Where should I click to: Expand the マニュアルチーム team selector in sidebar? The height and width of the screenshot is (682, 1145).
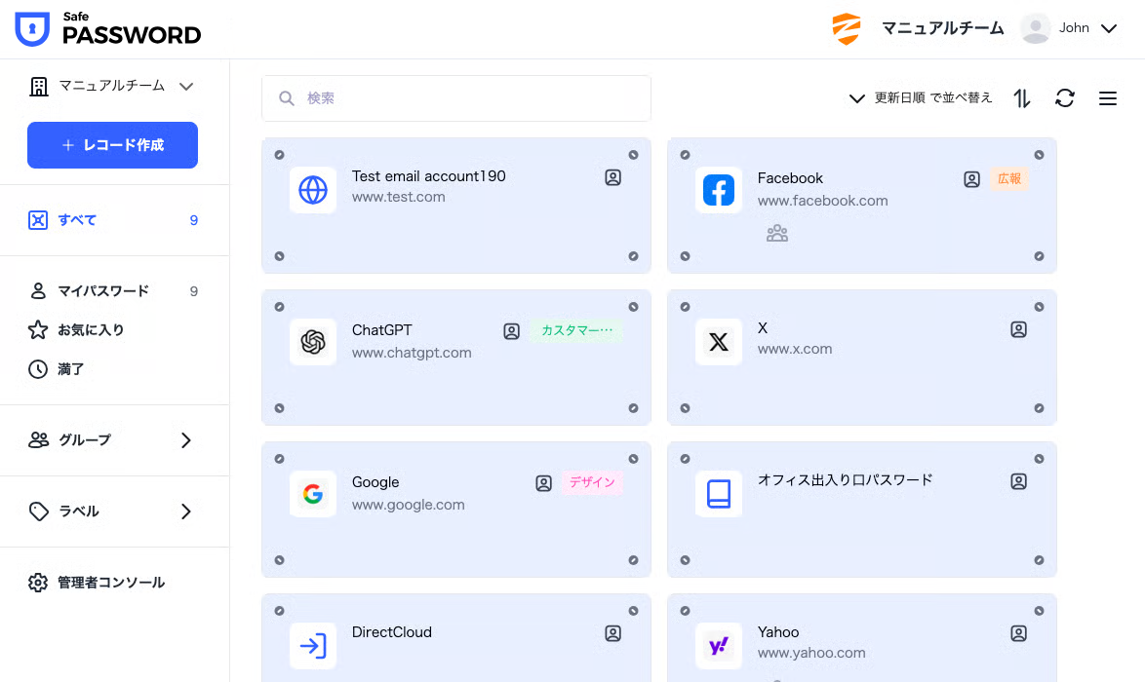pyautogui.click(x=112, y=86)
